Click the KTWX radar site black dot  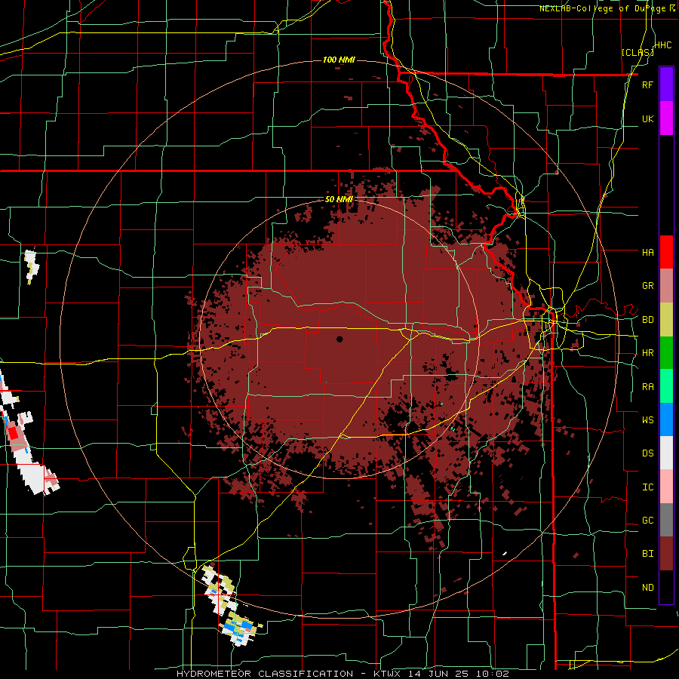point(339,339)
